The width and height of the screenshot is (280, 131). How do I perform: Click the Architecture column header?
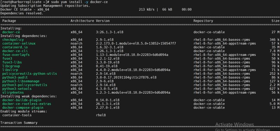click(82, 21)
